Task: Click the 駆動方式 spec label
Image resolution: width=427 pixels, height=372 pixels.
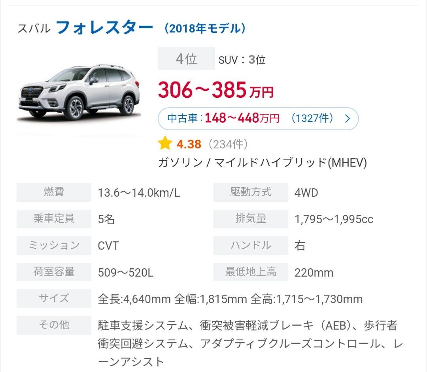Action: (x=251, y=192)
